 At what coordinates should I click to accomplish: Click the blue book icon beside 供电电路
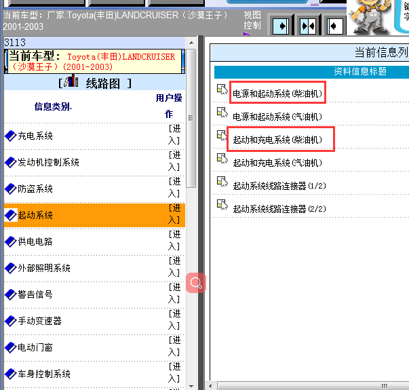click(x=11, y=241)
